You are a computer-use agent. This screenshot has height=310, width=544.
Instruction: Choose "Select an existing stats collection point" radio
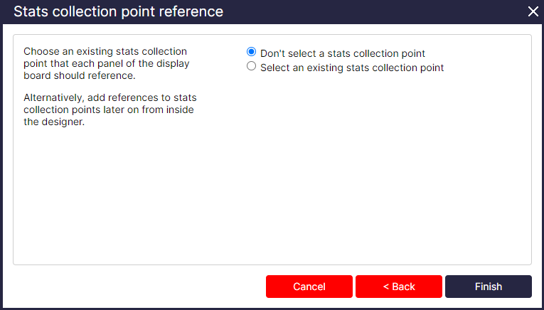tap(251, 67)
